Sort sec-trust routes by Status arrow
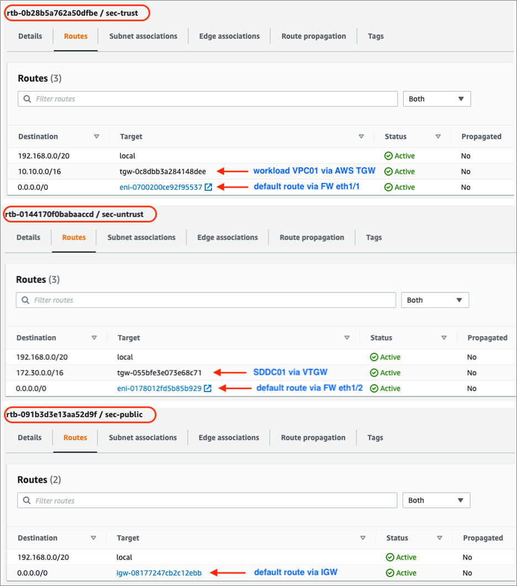The image size is (517, 586). coord(438,137)
